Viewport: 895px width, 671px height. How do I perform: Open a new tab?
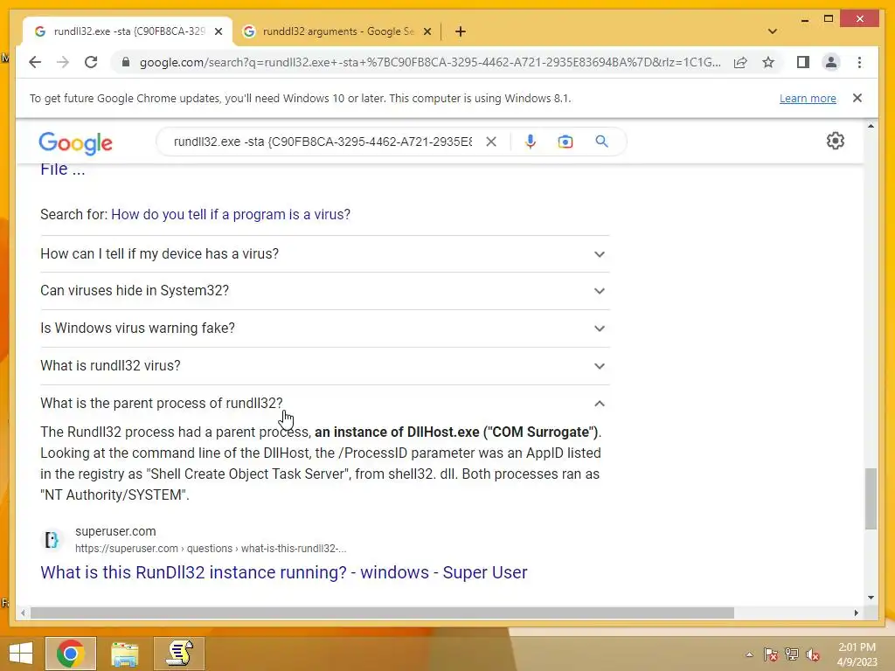461,31
